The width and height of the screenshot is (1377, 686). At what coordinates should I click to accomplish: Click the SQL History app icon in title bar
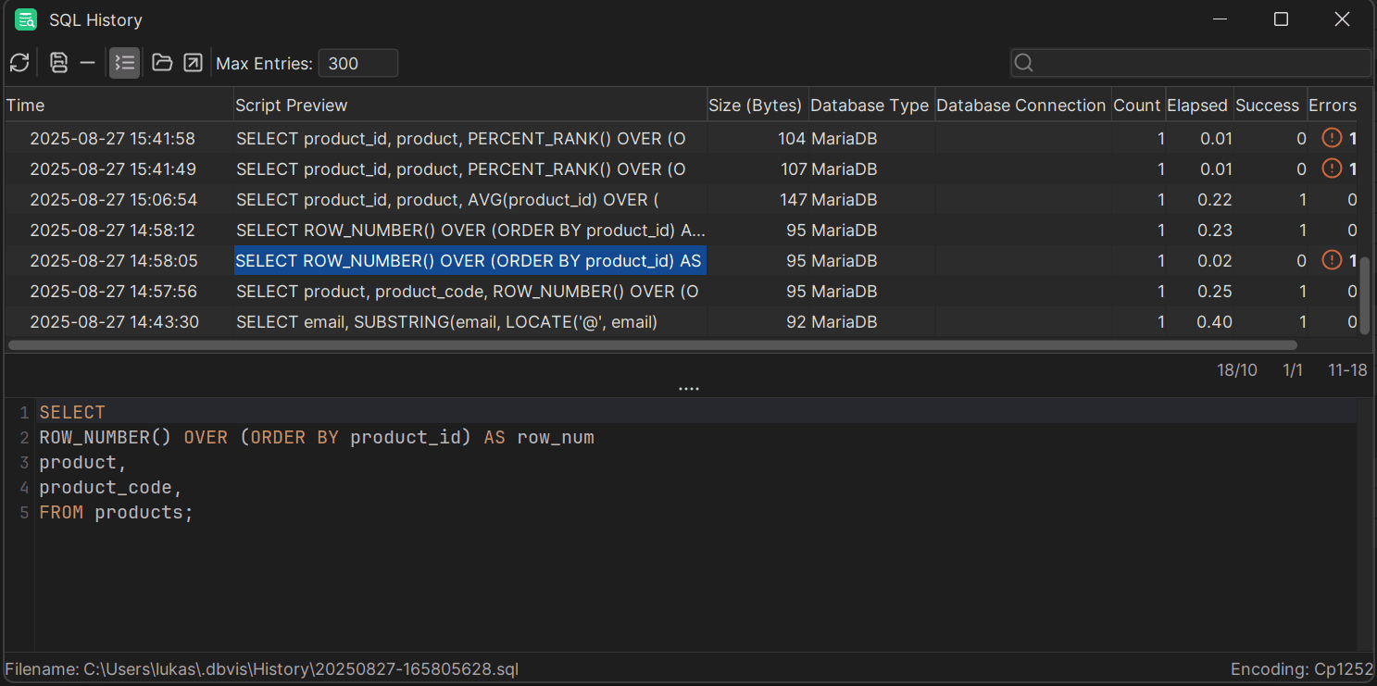click(x=25, y=19)
